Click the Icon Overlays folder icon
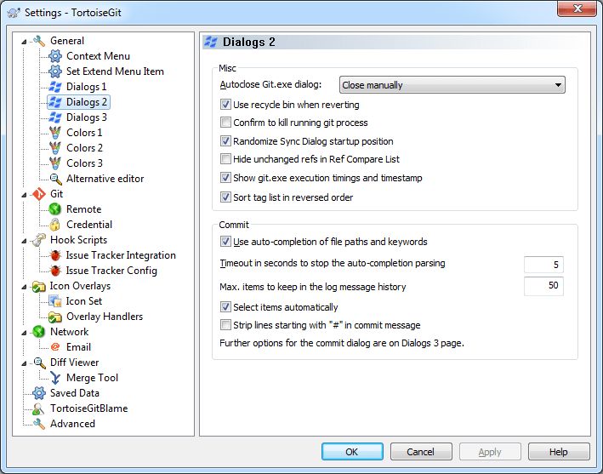Viewport: 603px width, 474px height. tap(39, 286)
